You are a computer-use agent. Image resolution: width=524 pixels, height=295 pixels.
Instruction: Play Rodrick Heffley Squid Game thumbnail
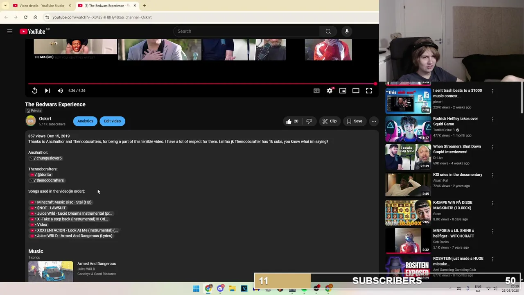tap(408, 129)
